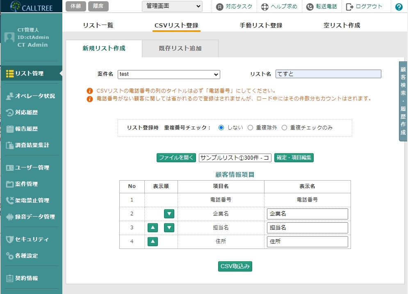Click the 契約情報 document icon

point(9,278)
